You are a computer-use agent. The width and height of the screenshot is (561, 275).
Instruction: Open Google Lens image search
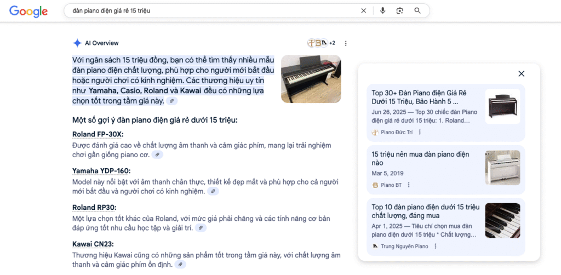(x=400, y=10)
